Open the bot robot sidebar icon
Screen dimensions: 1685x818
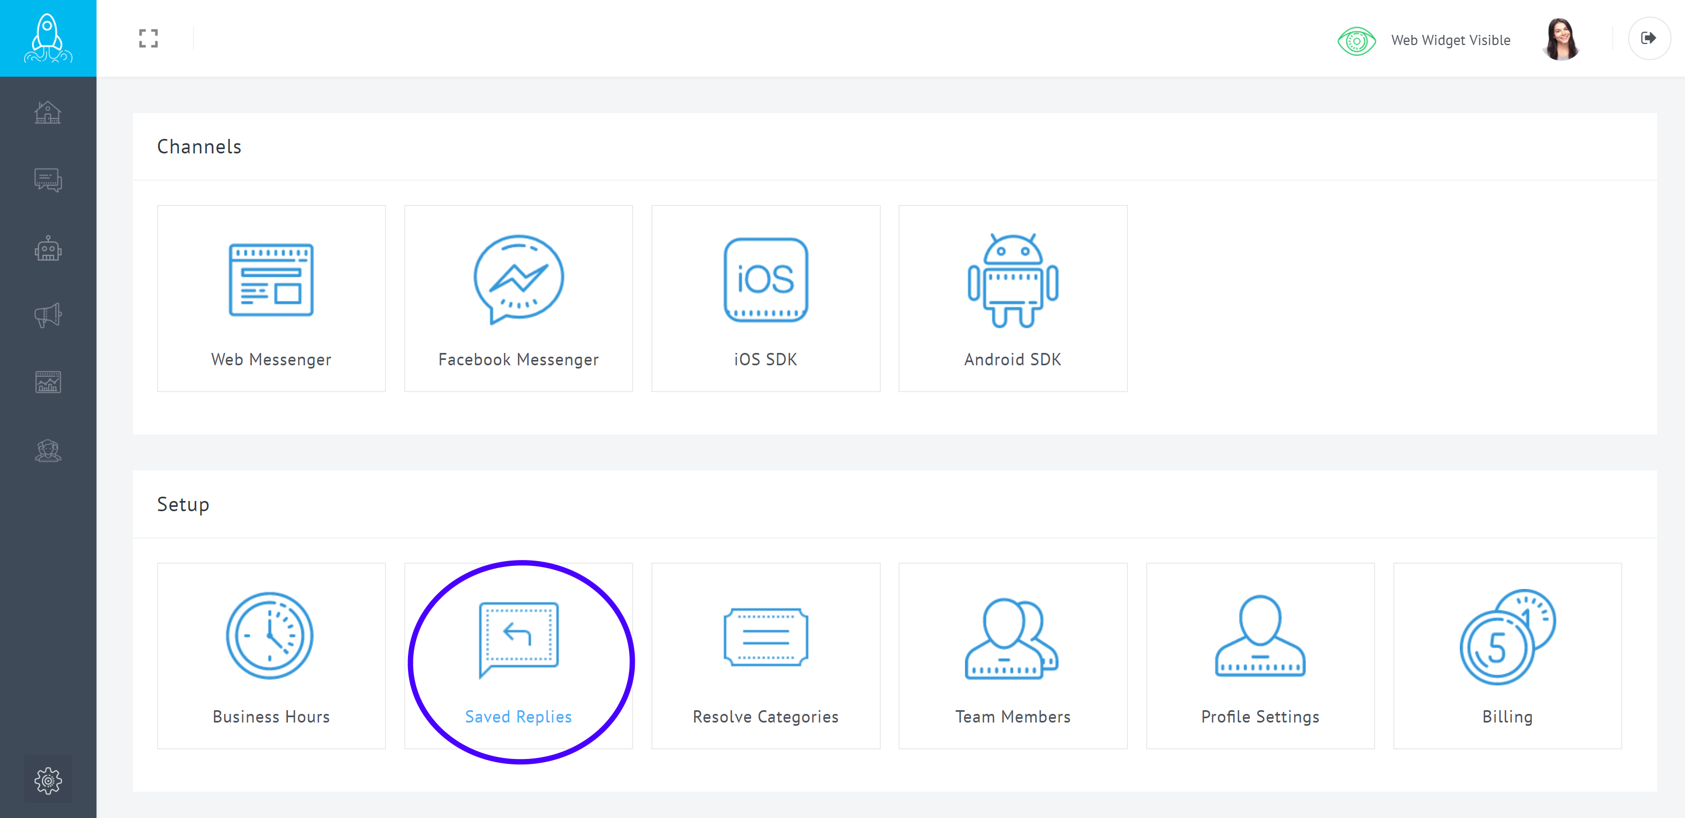click(48, 248)
